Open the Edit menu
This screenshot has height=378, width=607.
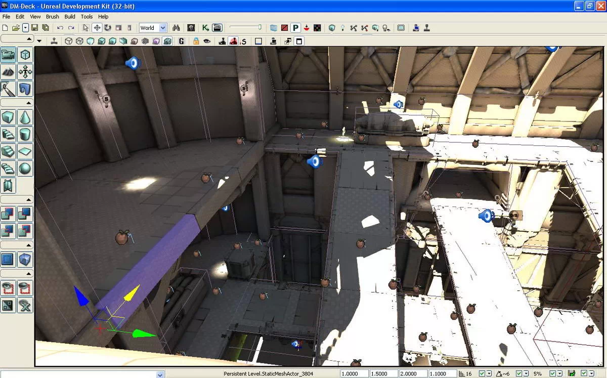coord(20,17)
